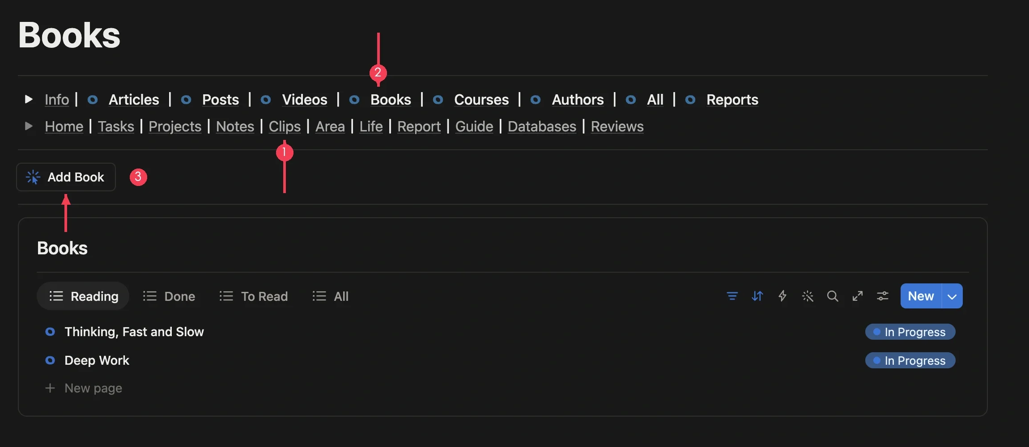Image resolution: width=1029 pixels, height=447 pixels.
Task: Click the circle icon before the Authors link
Action: coord(536,100)
